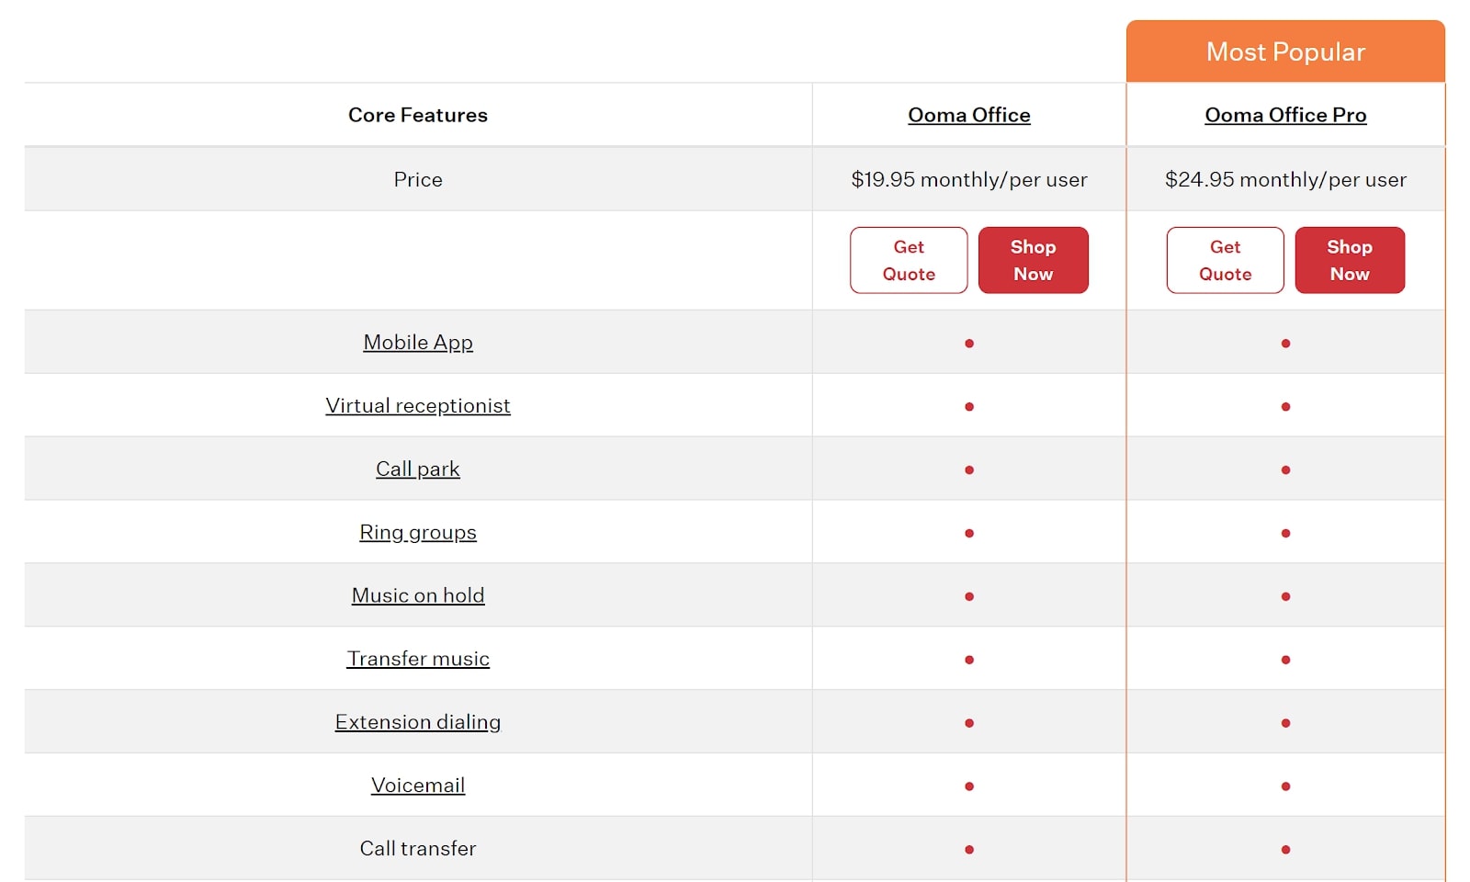The height and width of the screenshot is (882, 1470).
Task: Click the Mobile App dot under Ooma Office
Action: click(969, 343)
